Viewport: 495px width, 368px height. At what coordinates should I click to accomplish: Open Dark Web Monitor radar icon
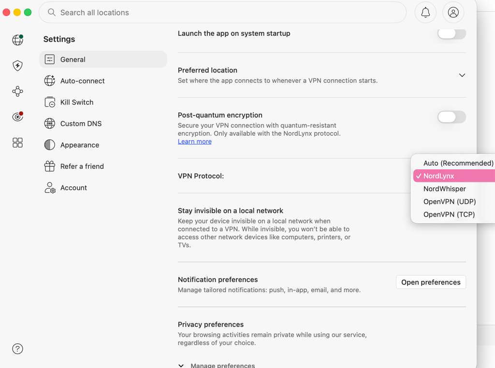(18, 117)
